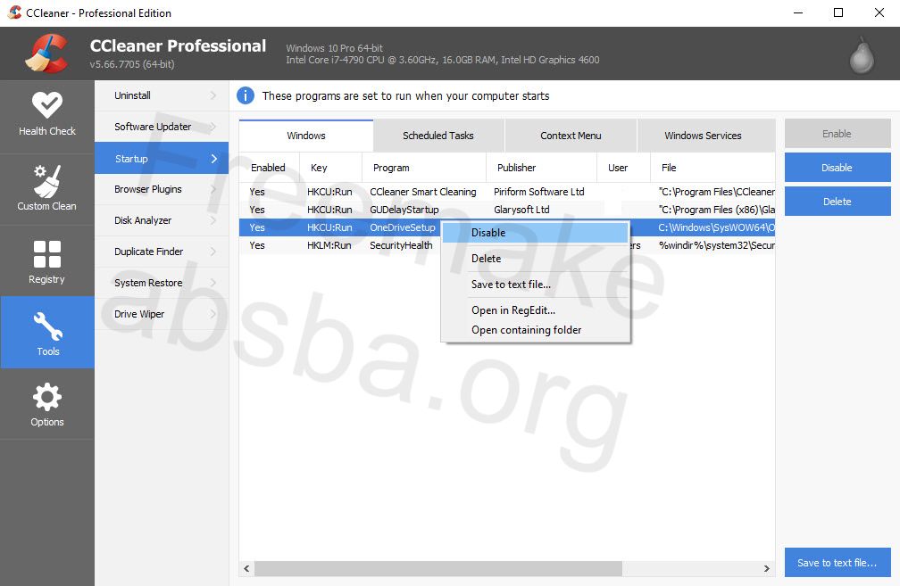Viewport: 900px width, 586px height.
Task: Click chevron next to Software Updater
Action: [213, 127]
